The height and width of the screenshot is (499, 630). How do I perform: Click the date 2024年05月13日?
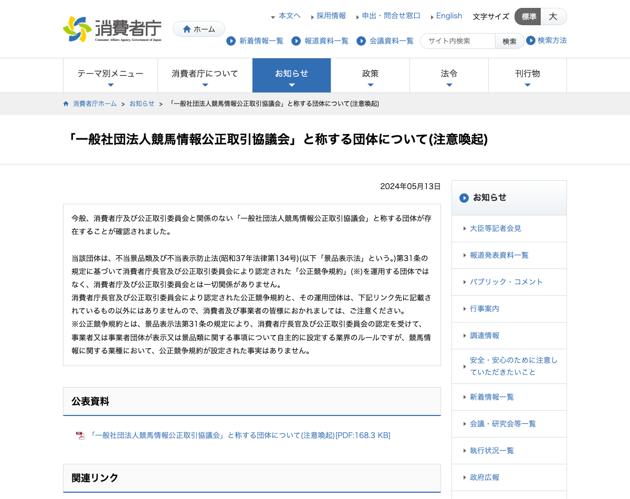(x=411, y=186)
